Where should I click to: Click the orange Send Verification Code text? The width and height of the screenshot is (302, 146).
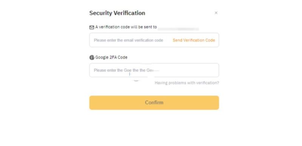click(x=194, y=40)
